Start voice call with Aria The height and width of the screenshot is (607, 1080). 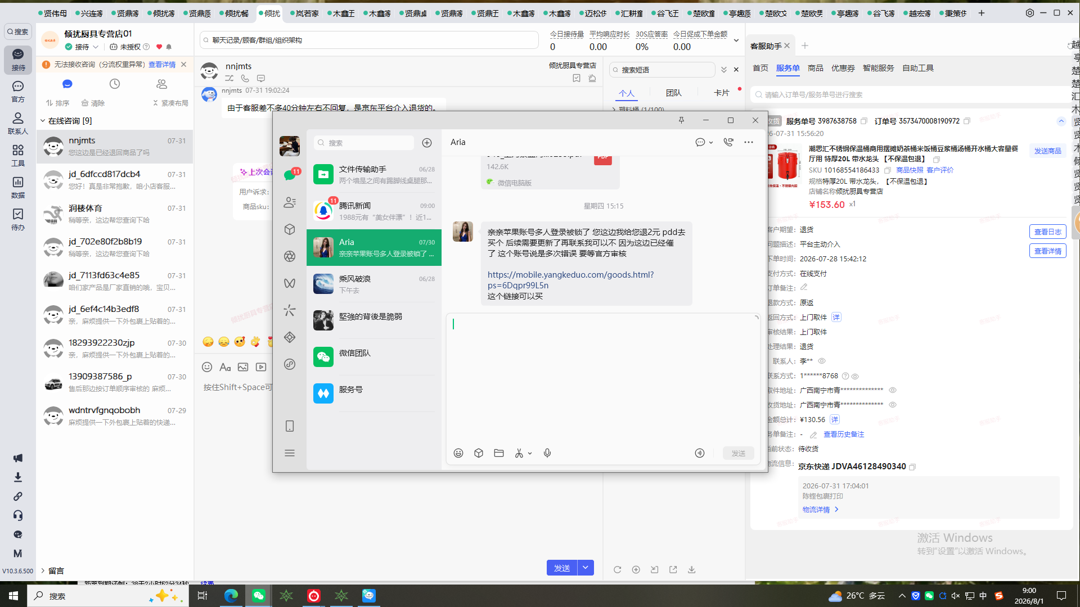click(728, 142)
